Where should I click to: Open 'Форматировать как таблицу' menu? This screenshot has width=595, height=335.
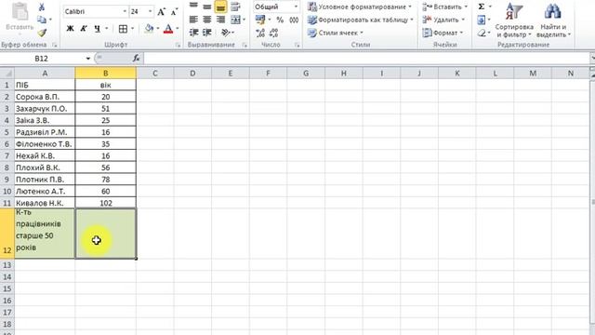click(x=361, y=20)
